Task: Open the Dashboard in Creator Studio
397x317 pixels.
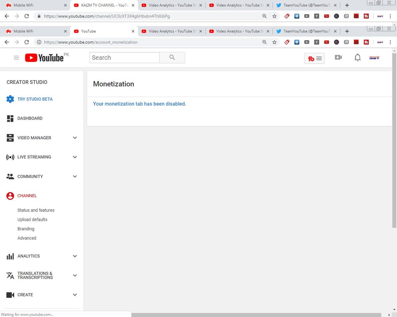Action: 24,119
